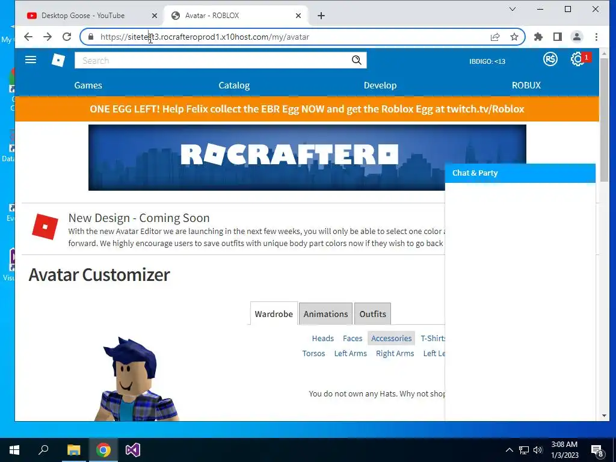Open the notification center icon

coord(597,451)
